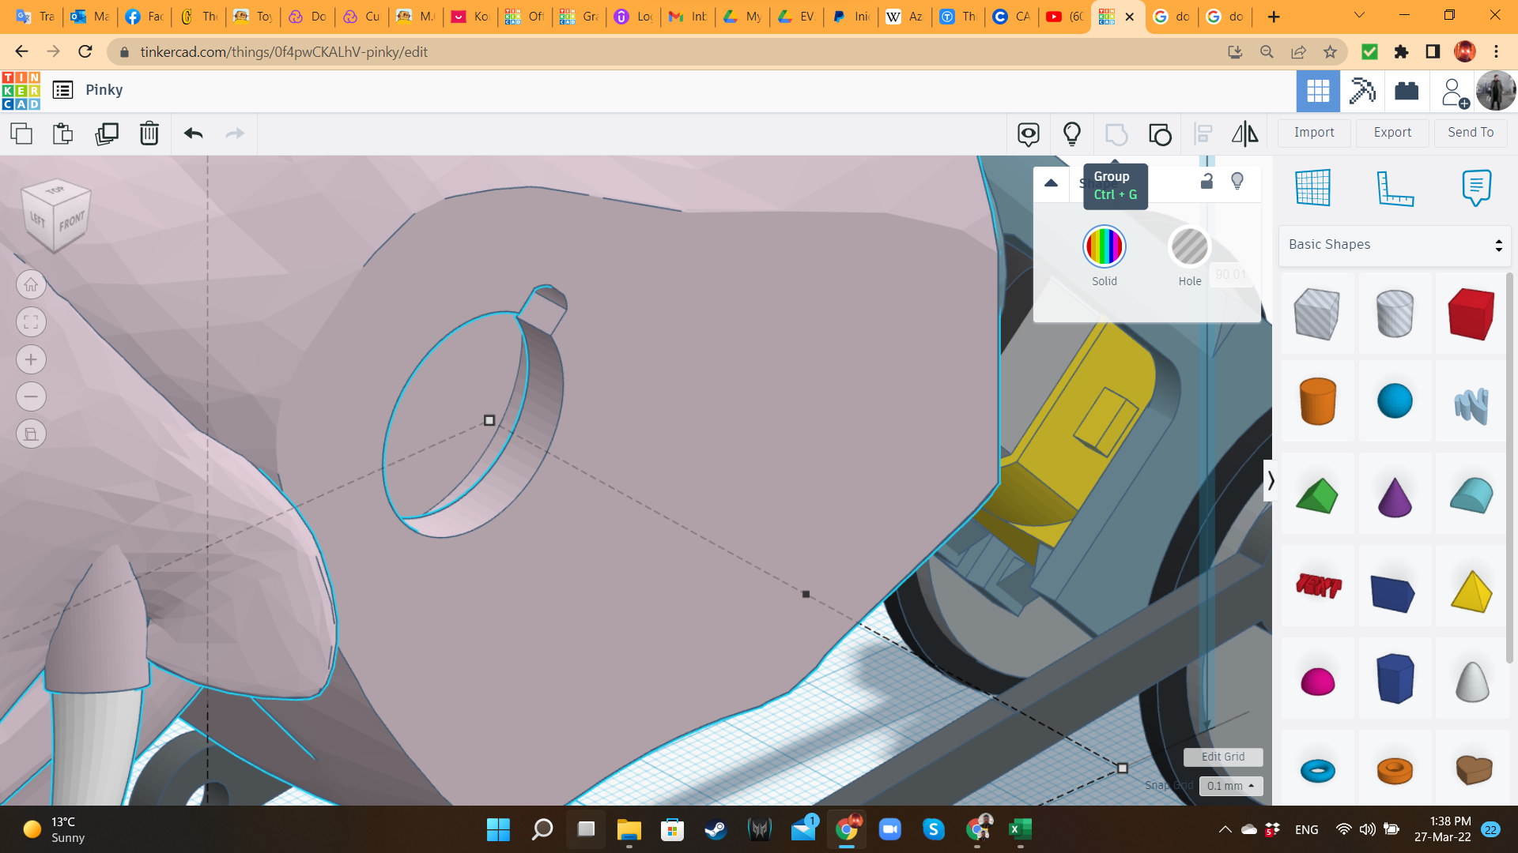
Task: Collapse the shape inspector panel arrow
Action: 1051,183
